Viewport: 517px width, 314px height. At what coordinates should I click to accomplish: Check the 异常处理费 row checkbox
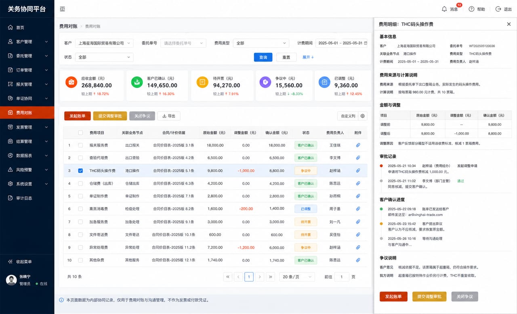point(80,247)
